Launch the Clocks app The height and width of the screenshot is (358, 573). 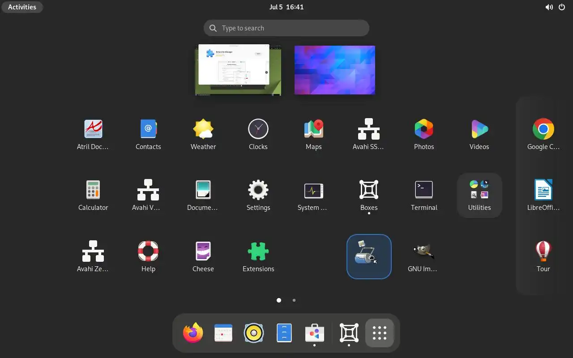258,134
